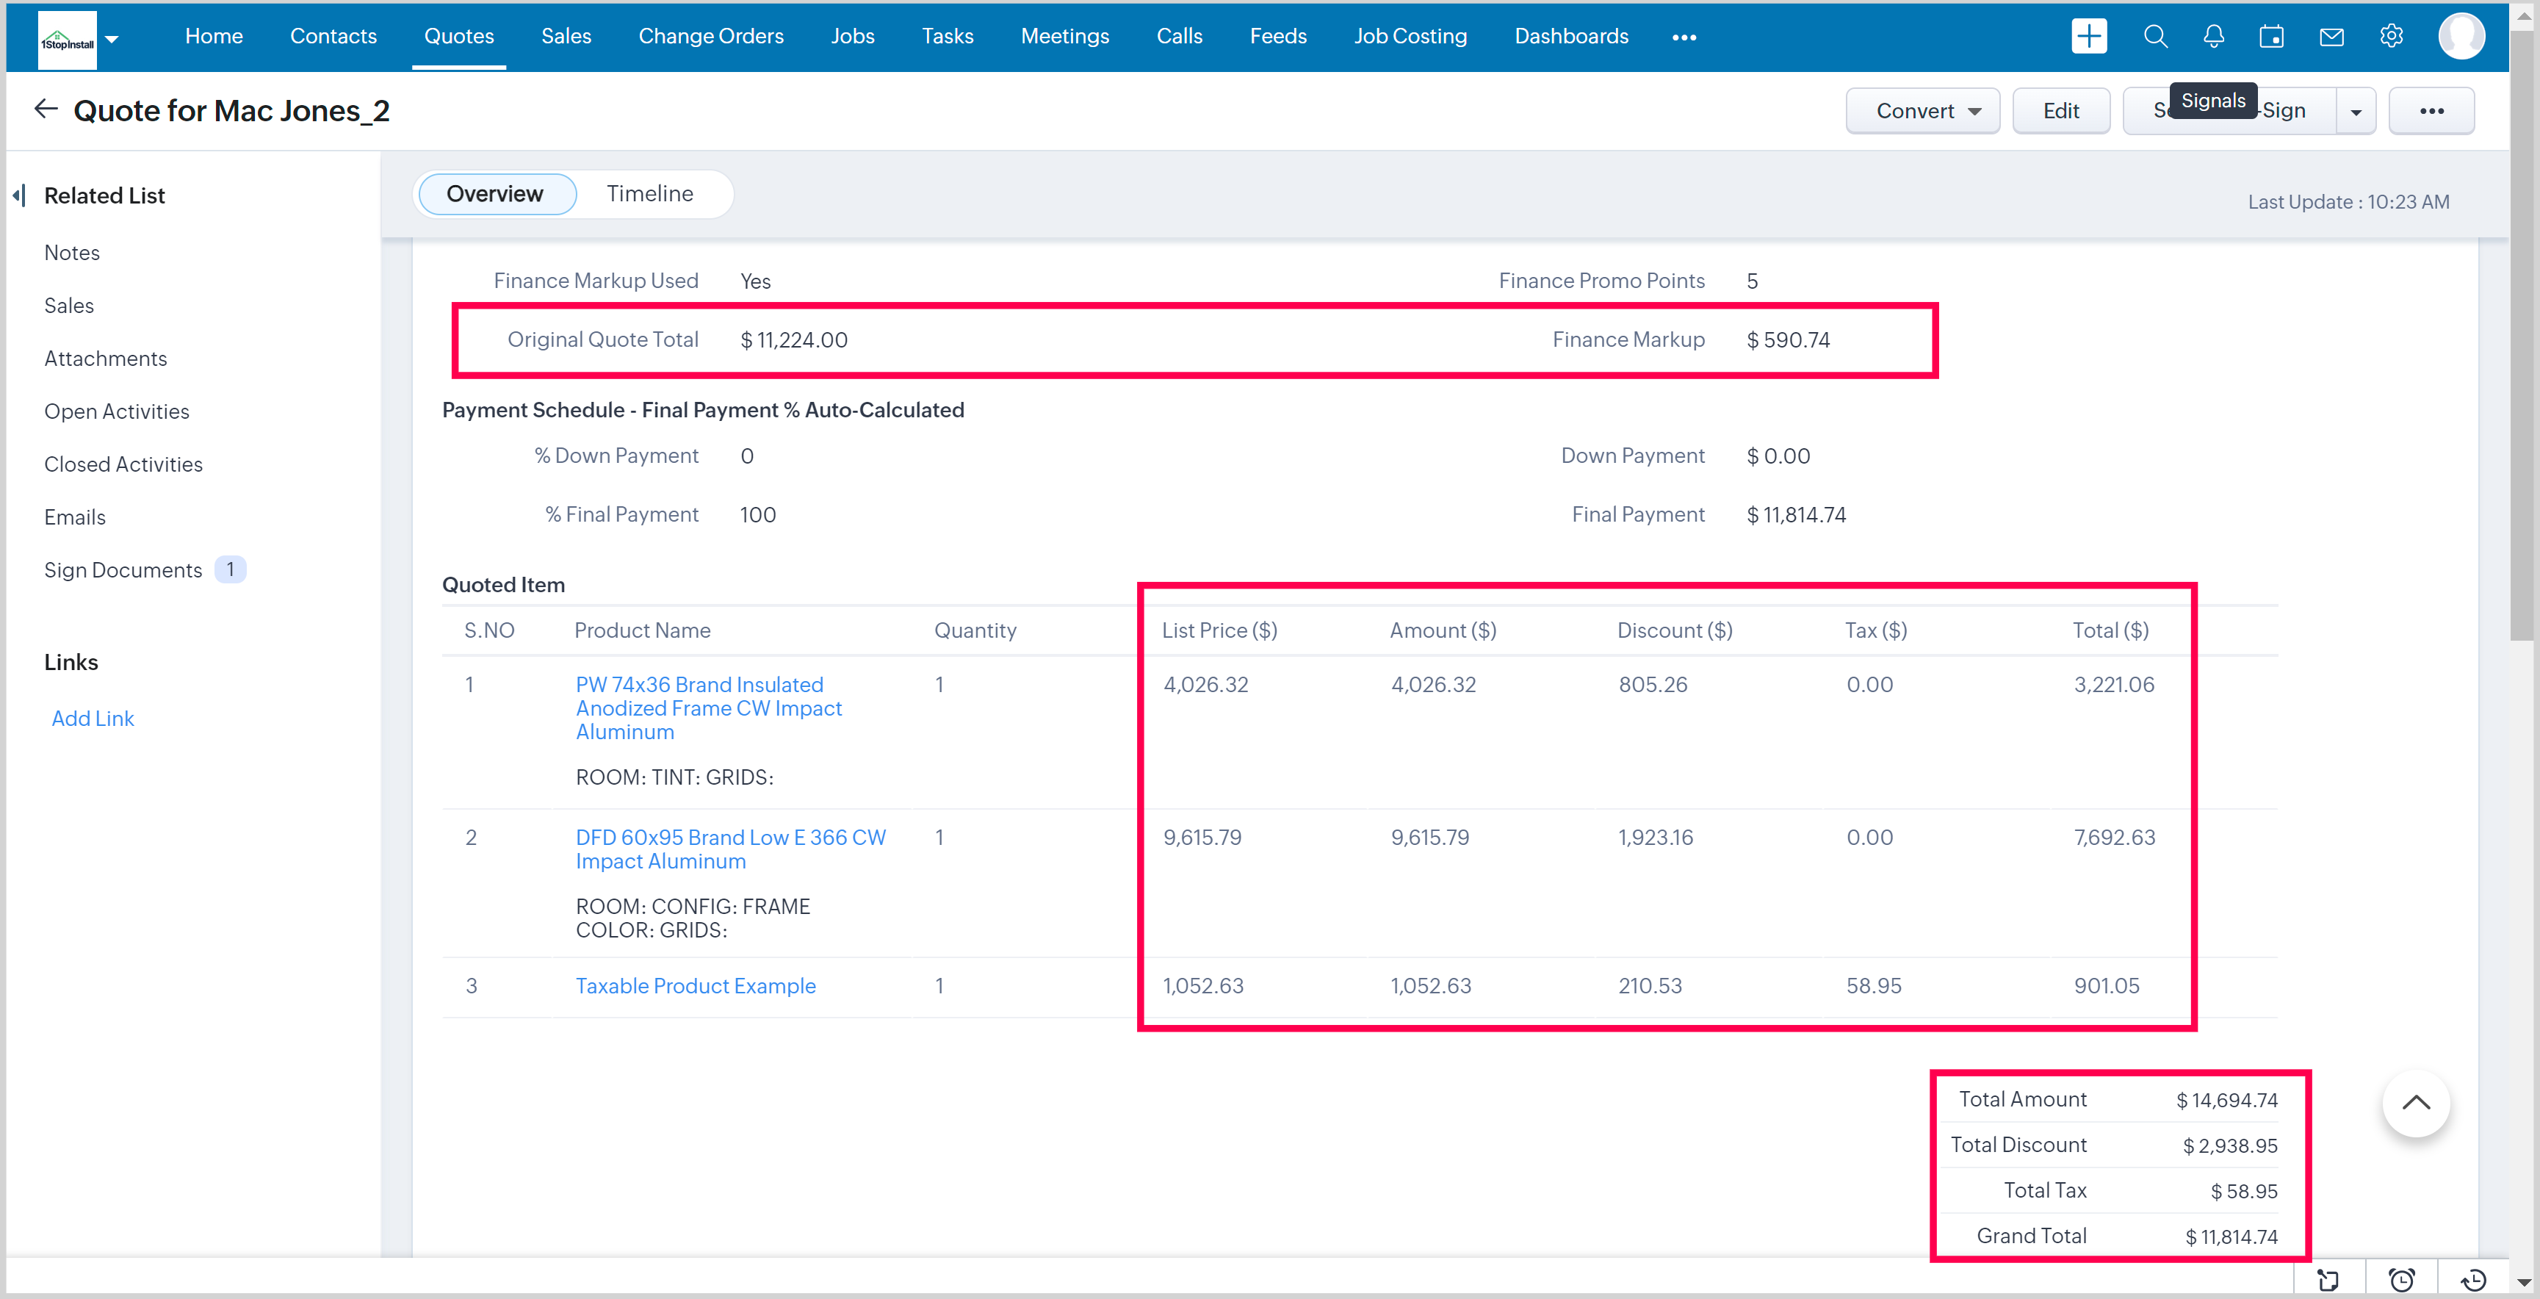Open the calendar icon in the header
The height and width of the screenshot is (1299, 2540).
[x=2272, y=37]
